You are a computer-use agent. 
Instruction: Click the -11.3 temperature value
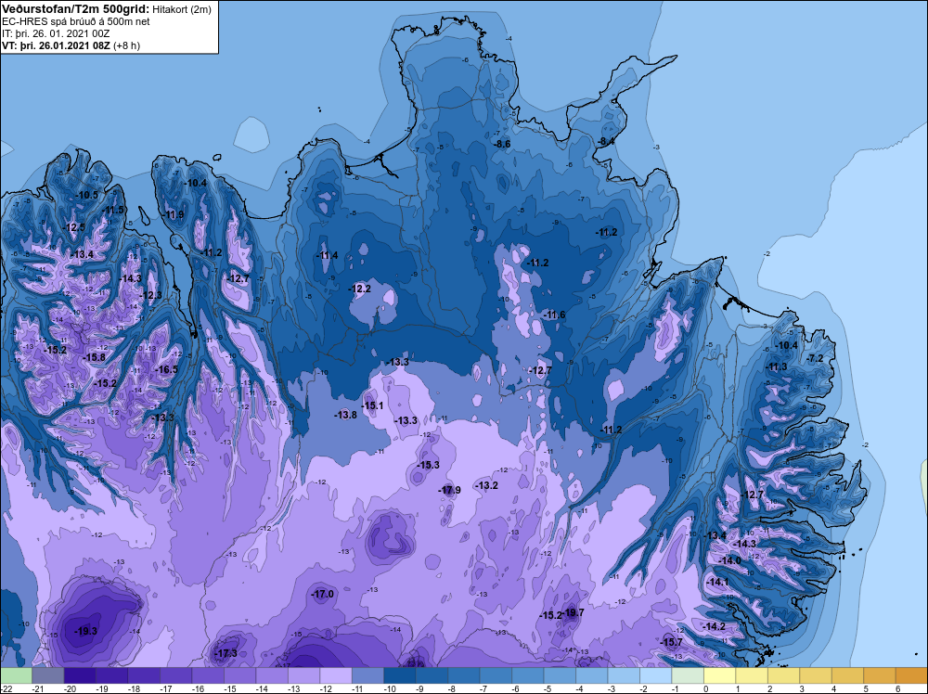pos(777,366)
